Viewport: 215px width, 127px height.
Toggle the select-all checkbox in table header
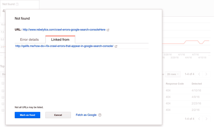(x=3, y=84)
